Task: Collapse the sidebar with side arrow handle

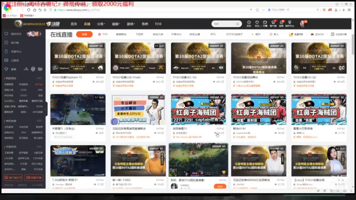Action: tap(46, 109)
